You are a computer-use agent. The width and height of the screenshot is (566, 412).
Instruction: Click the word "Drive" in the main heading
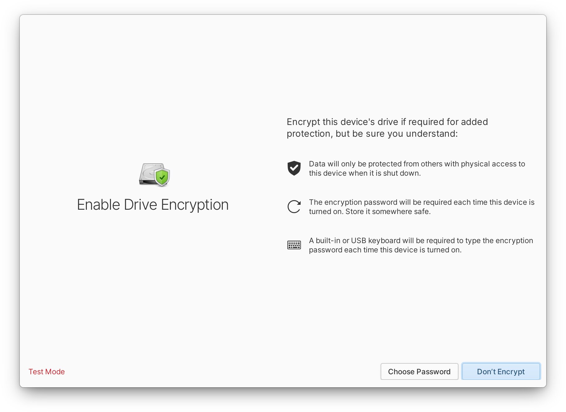[x=140, y=205]
